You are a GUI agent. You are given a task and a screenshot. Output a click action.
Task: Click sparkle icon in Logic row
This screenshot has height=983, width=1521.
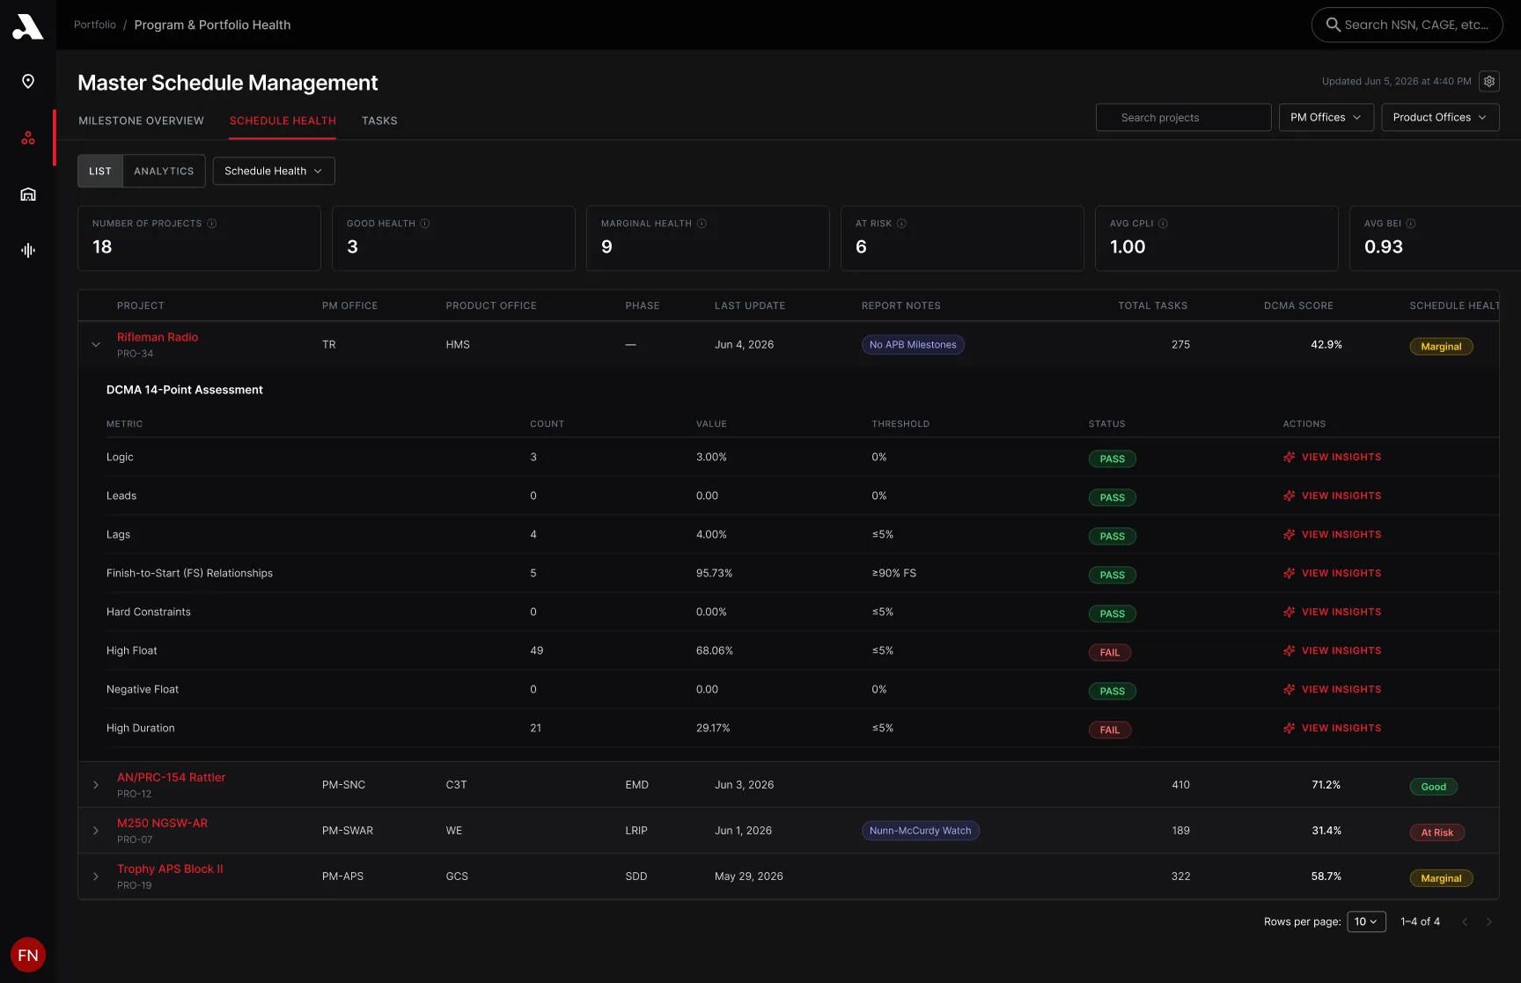click(1290, 457)
